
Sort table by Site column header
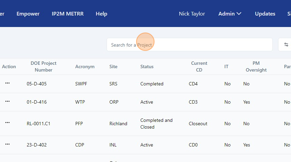[x=113, y=66]
